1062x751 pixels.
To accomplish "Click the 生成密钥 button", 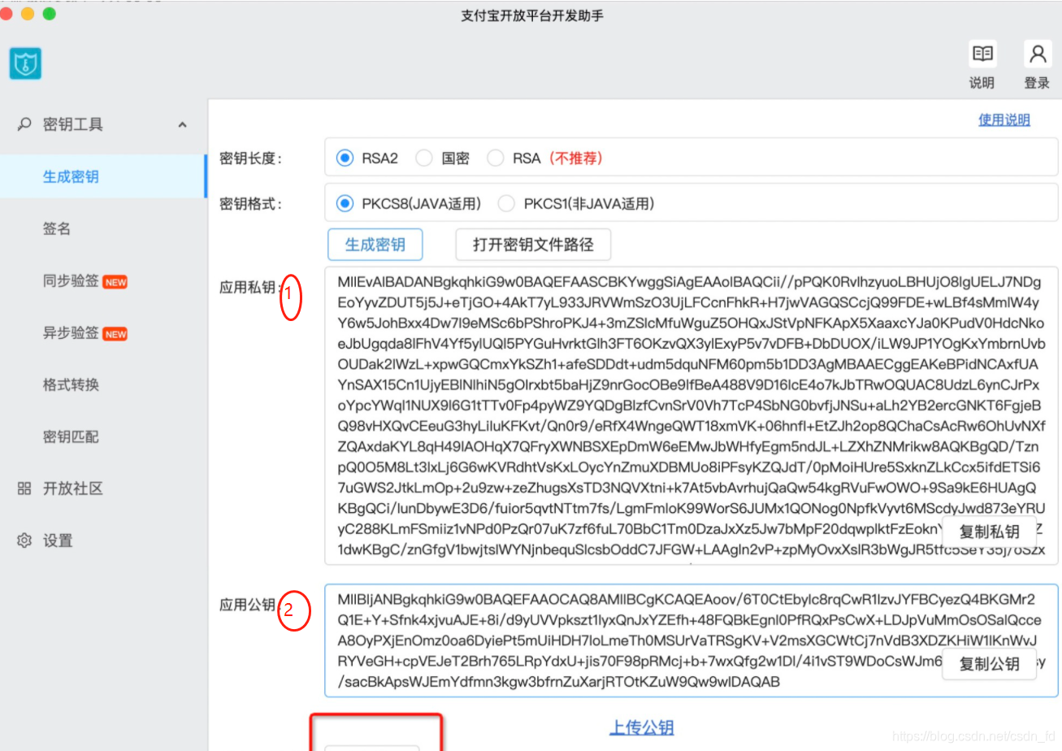I will point(375,244).
